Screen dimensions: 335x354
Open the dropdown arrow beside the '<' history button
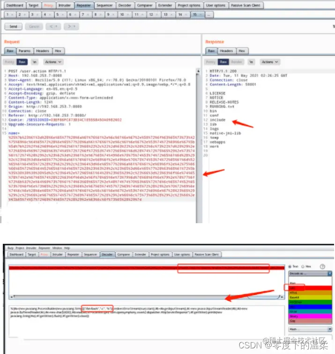click(56, 26)
